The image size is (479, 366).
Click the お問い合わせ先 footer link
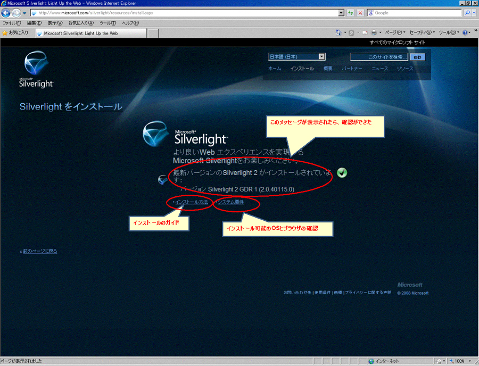[297, 293]
